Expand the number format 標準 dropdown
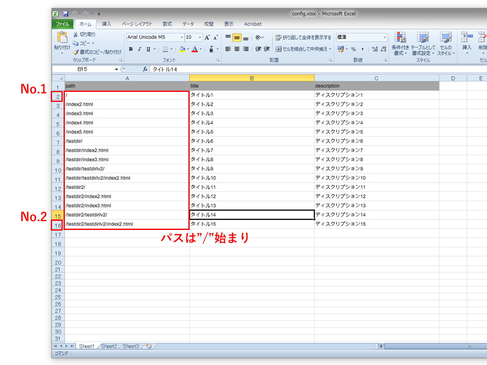 tap(384, 37)
